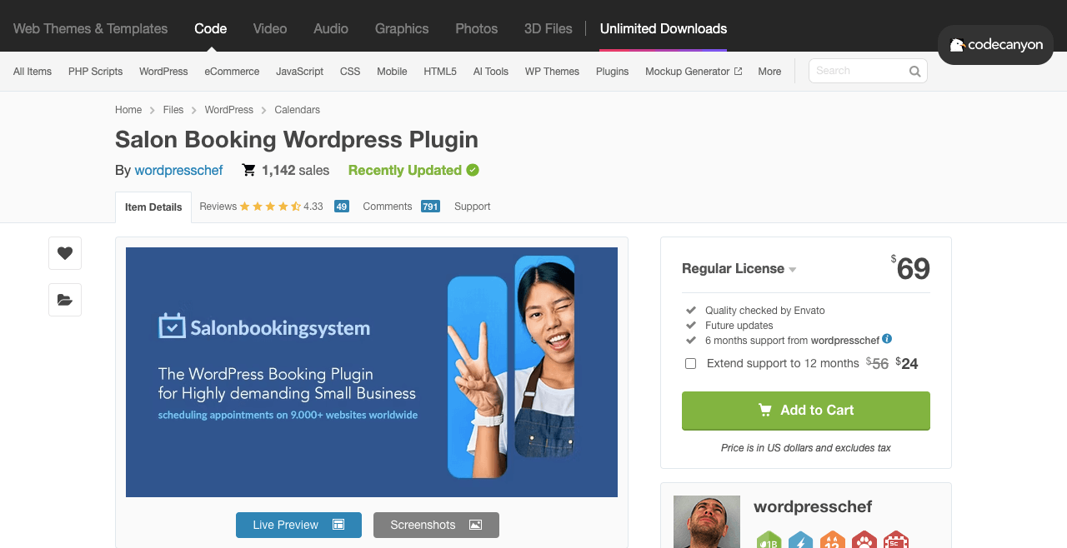Click the search magnifier icon
1067x548 pixels.
pyautogui.click(x=914, y=72)
